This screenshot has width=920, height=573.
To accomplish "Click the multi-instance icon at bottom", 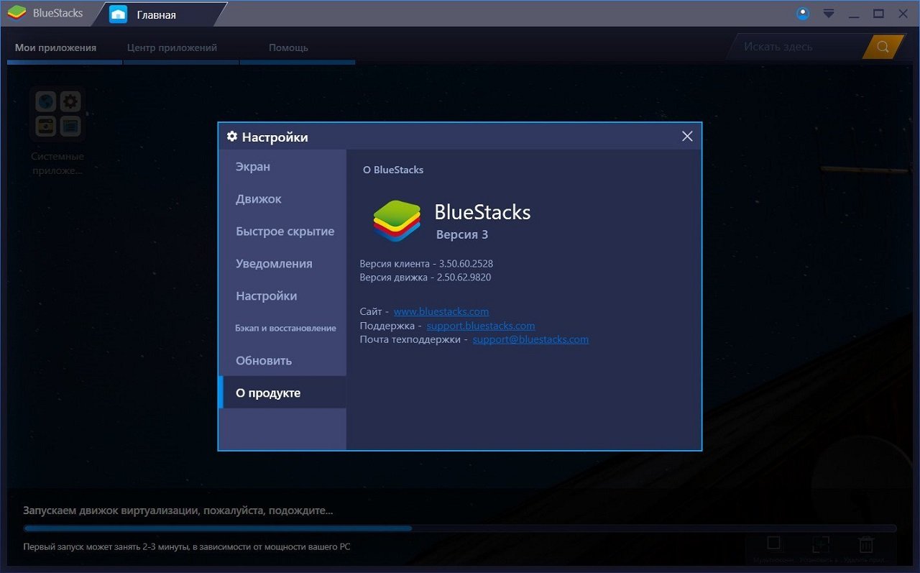I will [x=774, y=544].
